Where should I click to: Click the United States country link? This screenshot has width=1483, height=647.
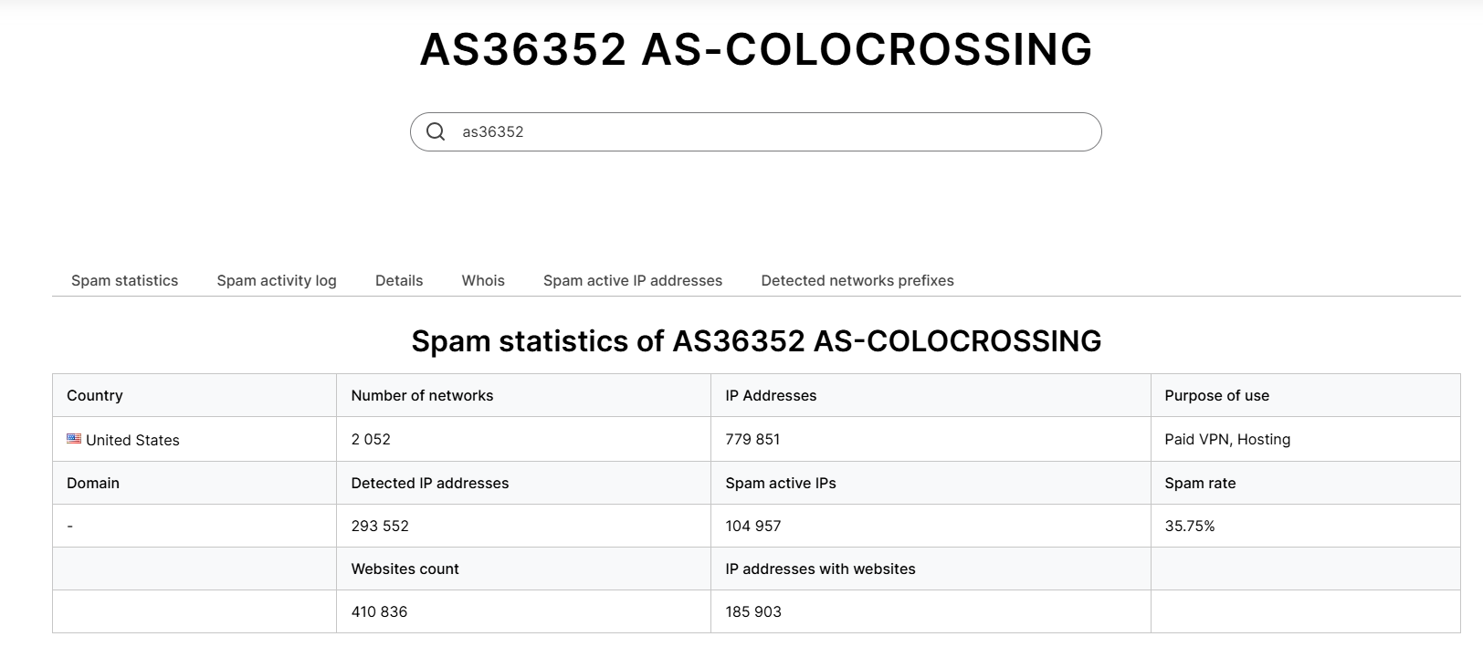tap(132, 440)
